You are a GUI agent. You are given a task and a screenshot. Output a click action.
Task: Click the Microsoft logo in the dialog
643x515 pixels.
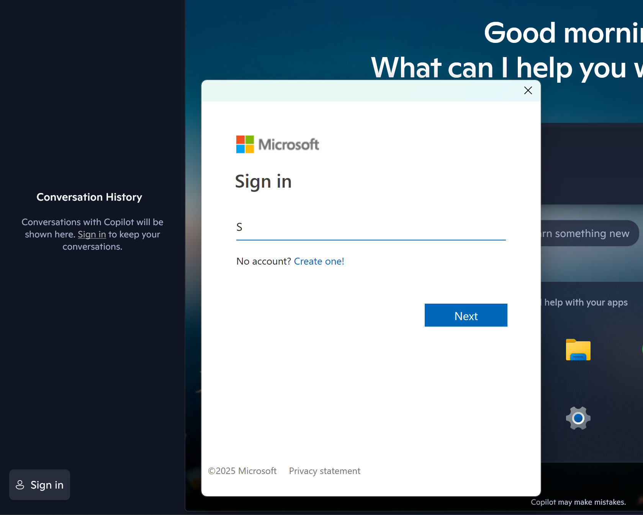point(277,144)
